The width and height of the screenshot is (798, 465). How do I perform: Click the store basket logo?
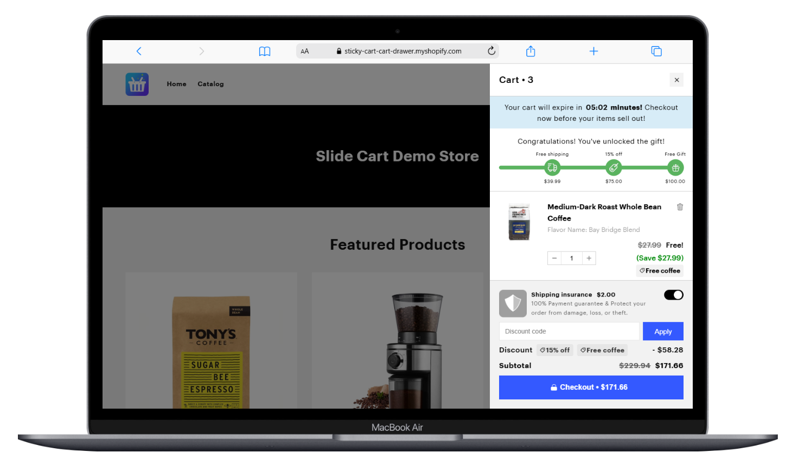click(137, 85)
